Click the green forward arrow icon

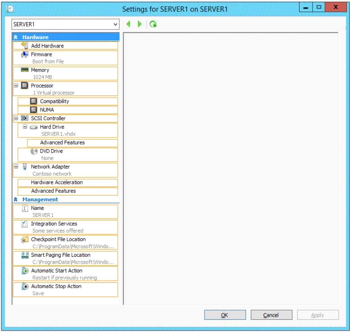[140, 24]
